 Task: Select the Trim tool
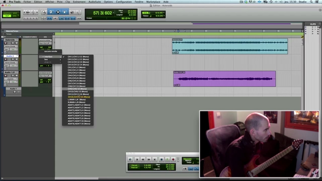[x=51, y=12]
